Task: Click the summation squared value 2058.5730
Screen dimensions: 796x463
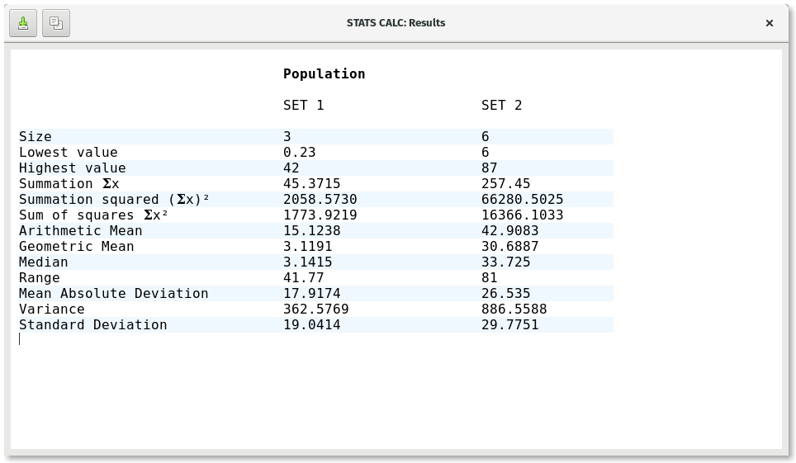Action: [x=320, y=200]
